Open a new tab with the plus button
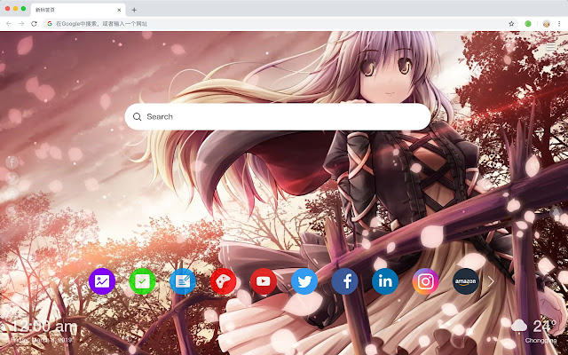The width and height of the screenshot is (568, 355). coord(134,10)
